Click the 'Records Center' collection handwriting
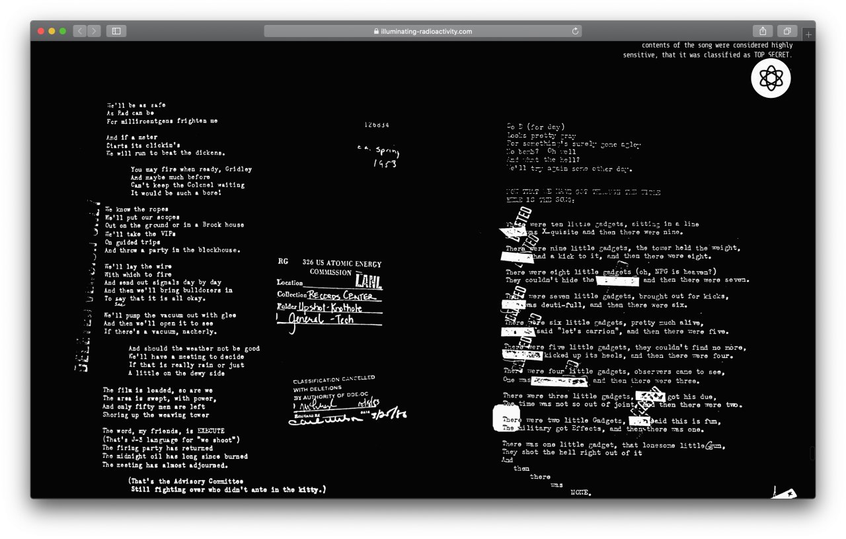The image size is (846, 539). click(x=342, y=295)
